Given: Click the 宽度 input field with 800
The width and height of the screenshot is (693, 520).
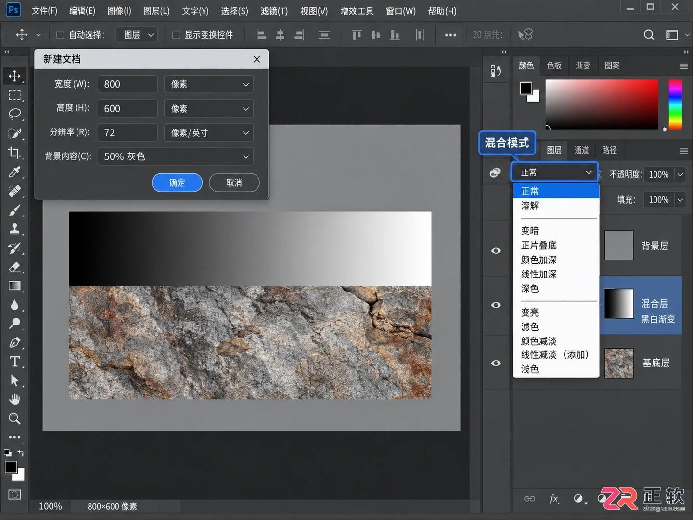Looking at the screenshot, I should (x=128, y=84).
